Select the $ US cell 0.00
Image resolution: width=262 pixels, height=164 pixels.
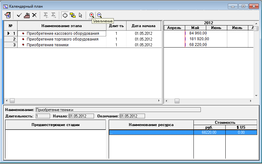coord(241,132)
